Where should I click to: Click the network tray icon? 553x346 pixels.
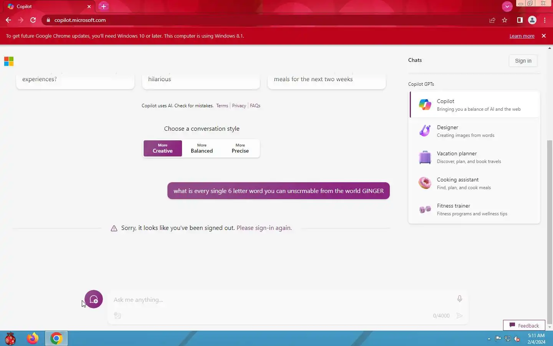[508, 339]
